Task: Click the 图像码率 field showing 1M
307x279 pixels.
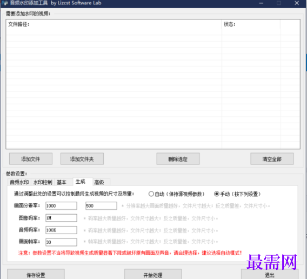Action: point(61,218)
